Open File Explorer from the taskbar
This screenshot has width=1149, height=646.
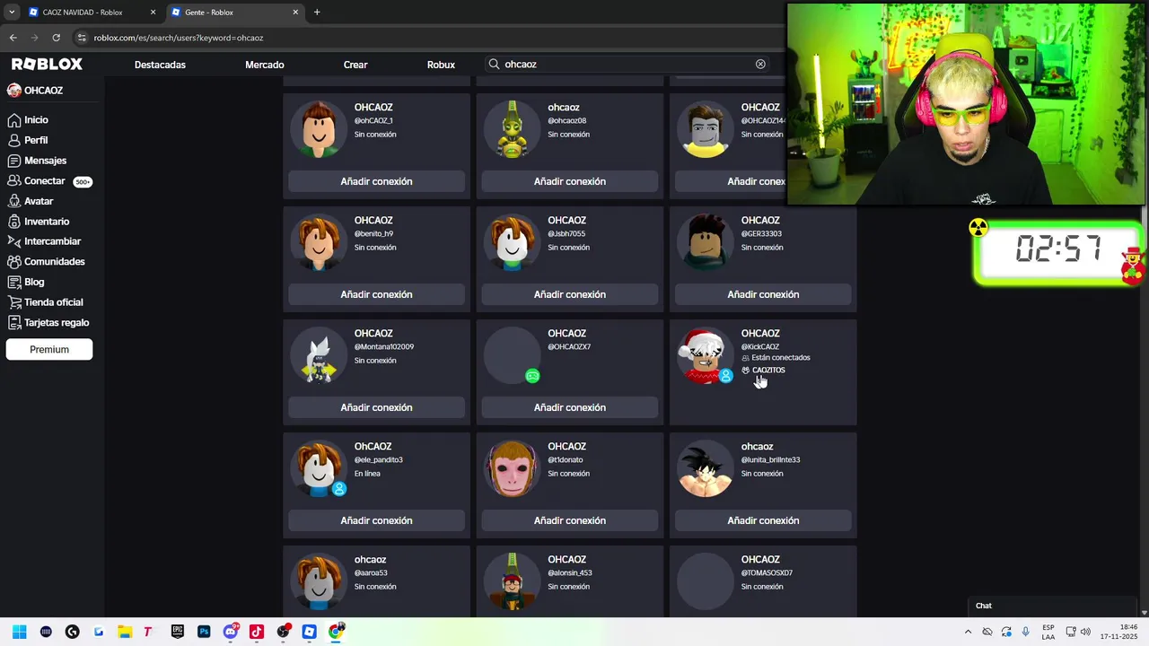point(125,632)
